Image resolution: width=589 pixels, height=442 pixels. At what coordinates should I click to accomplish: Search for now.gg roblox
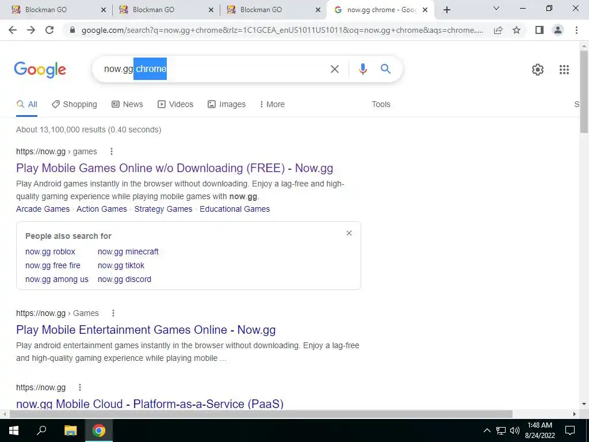pos(51,252)
